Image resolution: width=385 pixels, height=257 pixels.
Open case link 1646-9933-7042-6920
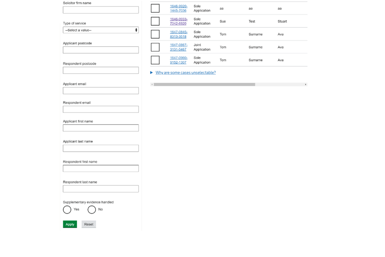pos(178,21)
